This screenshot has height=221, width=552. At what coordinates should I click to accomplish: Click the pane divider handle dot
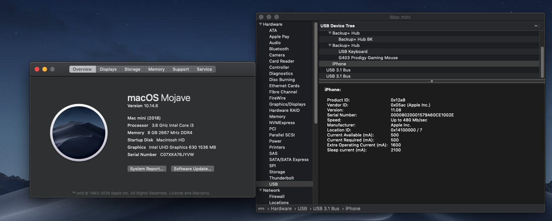point(432,81)
